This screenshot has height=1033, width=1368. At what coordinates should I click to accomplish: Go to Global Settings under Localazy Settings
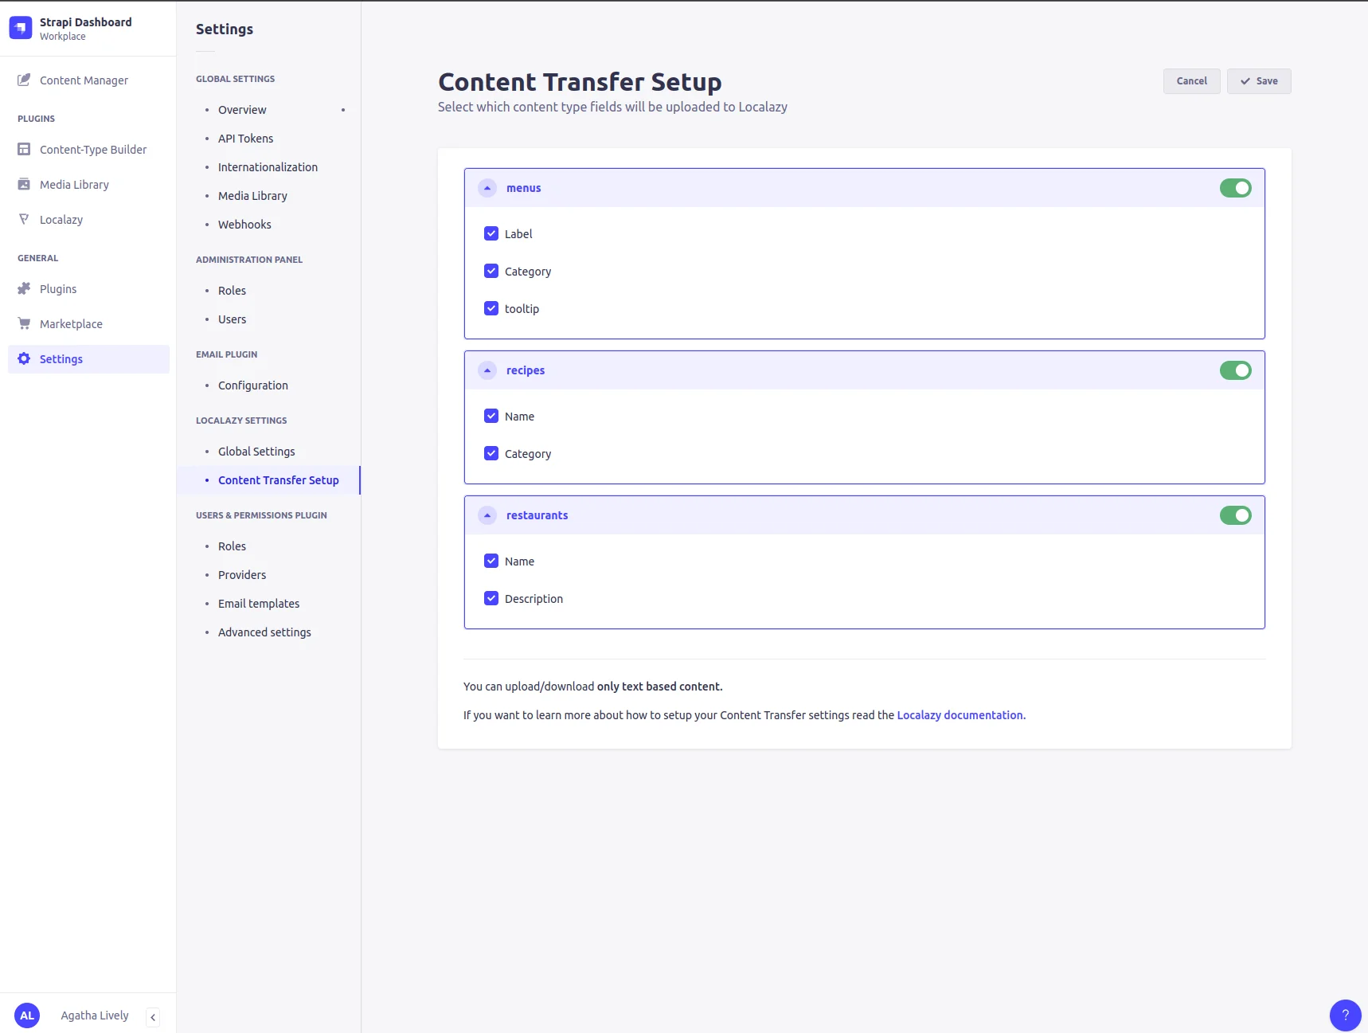[256, 452]
